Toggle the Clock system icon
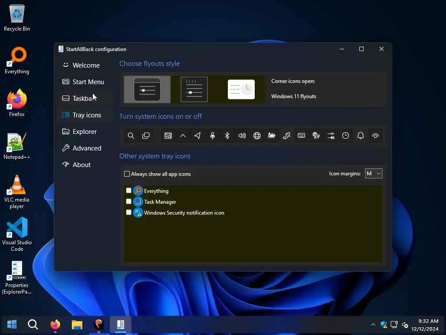 tap(345, 136)
